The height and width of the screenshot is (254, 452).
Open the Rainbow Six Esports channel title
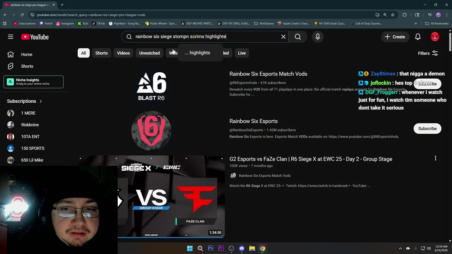pyautogui.click(x=254, y=121)
